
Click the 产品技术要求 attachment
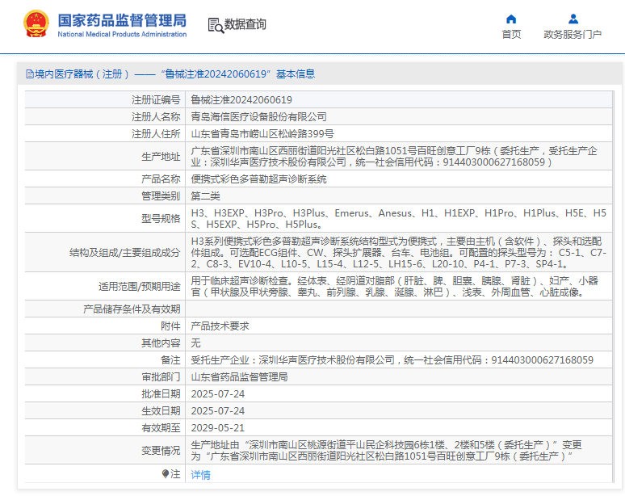(220, 326)
